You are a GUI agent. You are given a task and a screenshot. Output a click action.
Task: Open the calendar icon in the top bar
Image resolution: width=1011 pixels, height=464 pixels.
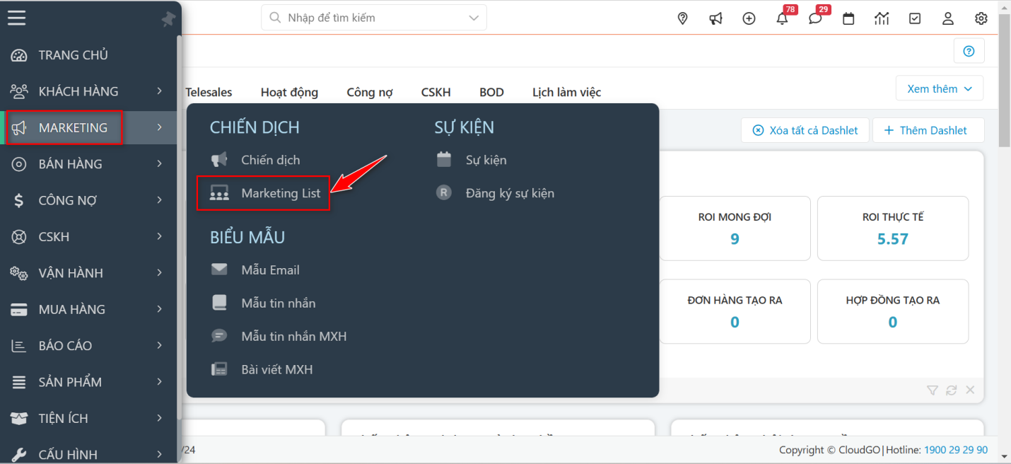click(x=848, y=18)
